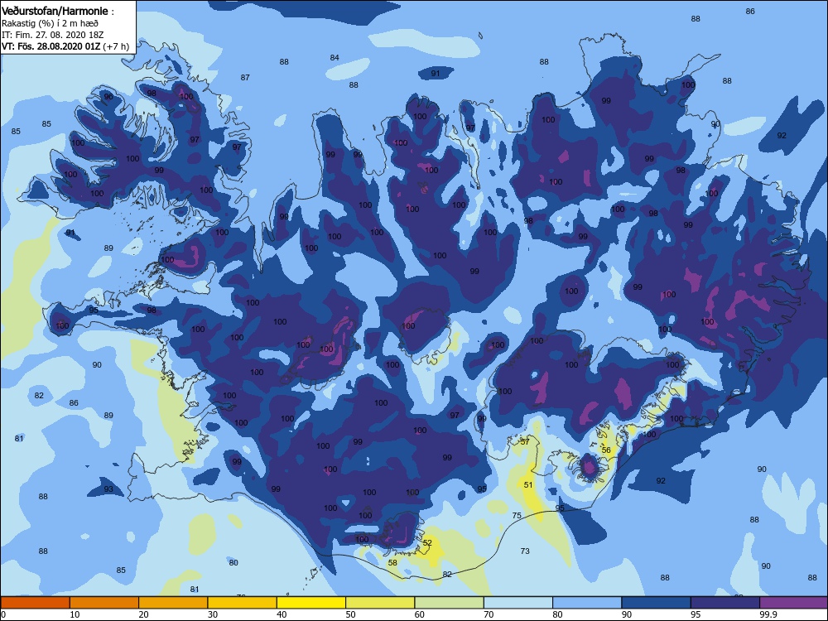This screenshot has width=828, height=621.
Task: Click the '80' humidity value on the map
Action: click(233, 563)
